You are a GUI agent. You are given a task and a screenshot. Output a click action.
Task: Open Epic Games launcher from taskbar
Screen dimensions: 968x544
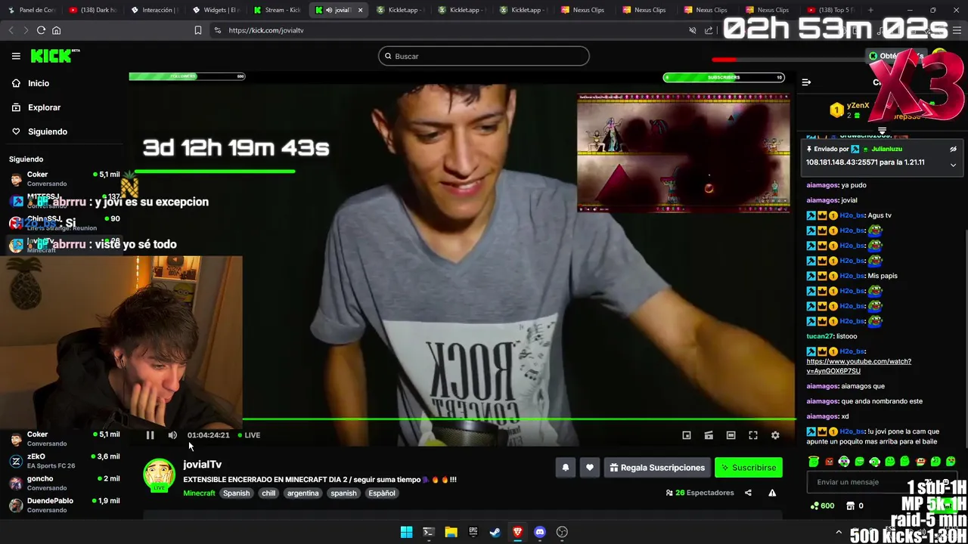(473, 532)
